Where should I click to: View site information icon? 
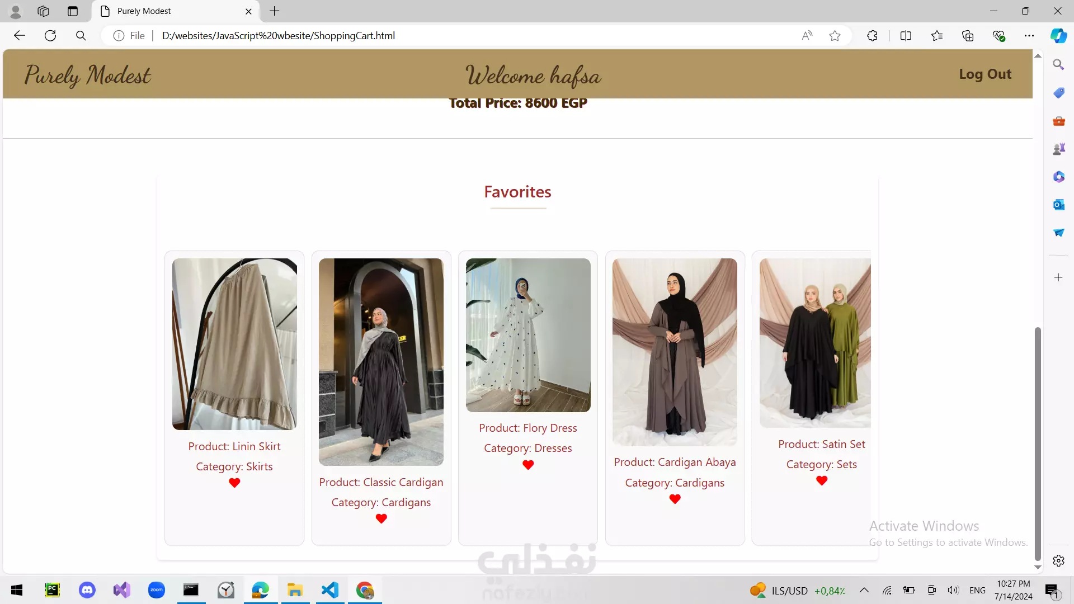click(119, 36)
